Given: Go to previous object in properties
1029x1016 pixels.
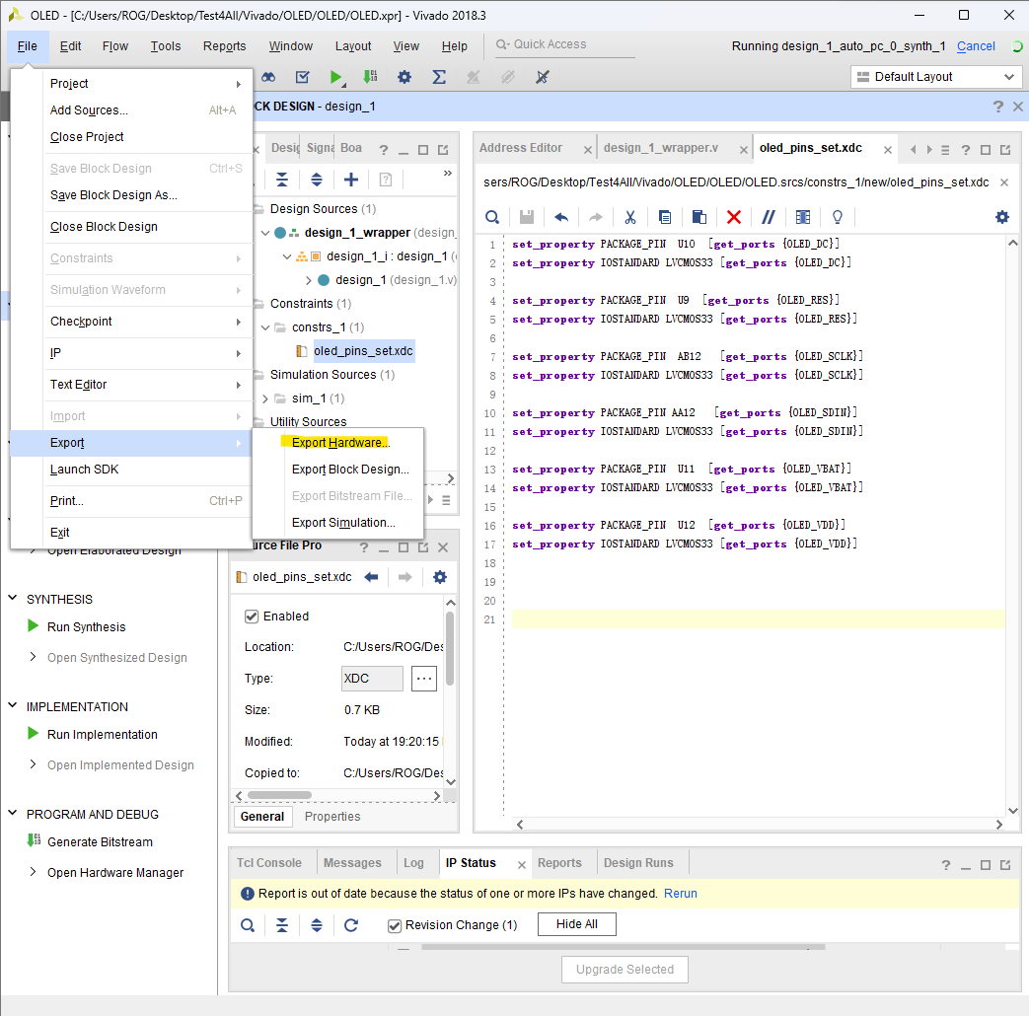Looking at the screenshot, I should pos(371,577).
